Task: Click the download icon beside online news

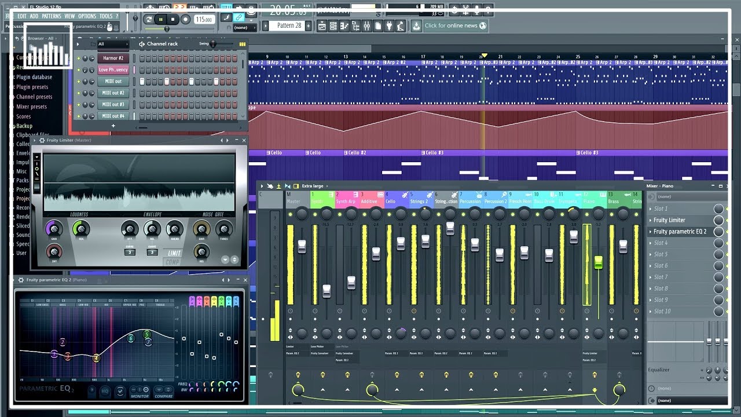Action: pos(416,26)
